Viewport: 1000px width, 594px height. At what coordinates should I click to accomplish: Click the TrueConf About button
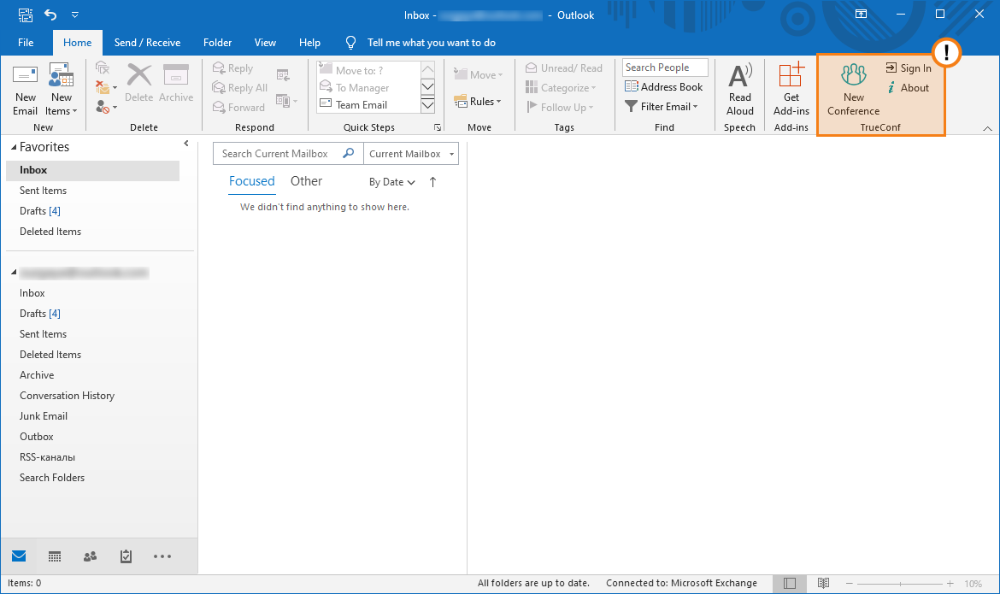click(908, 88)
